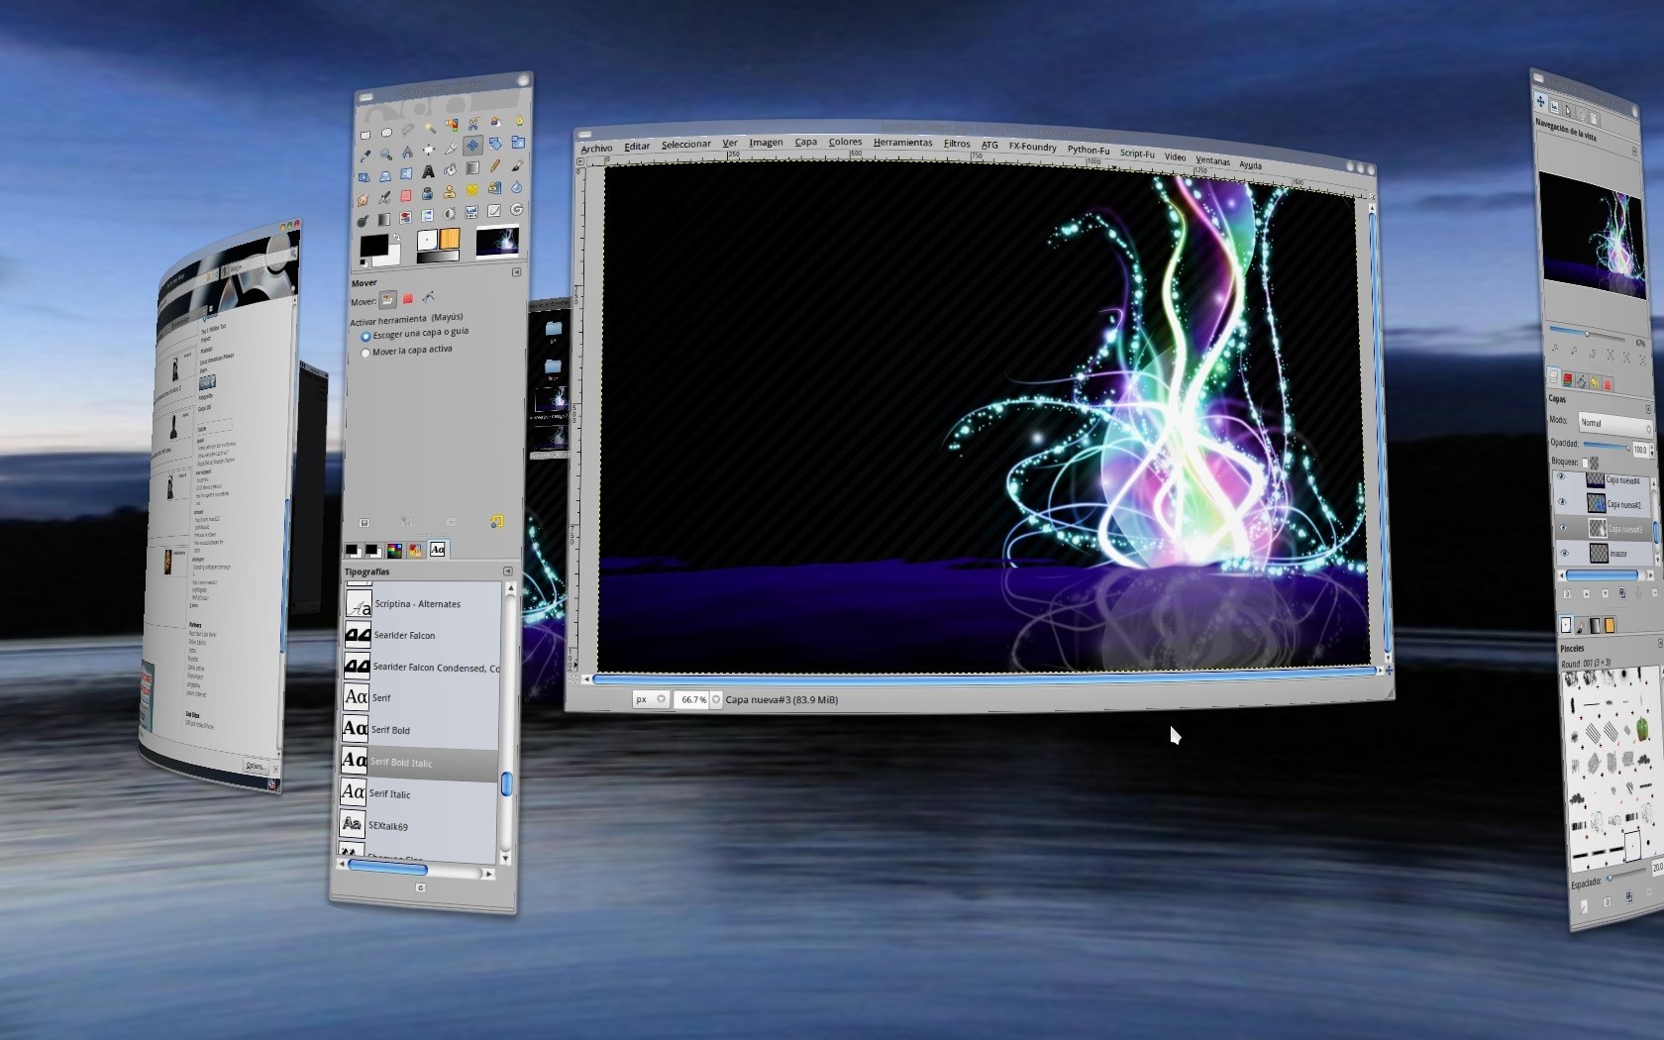This screenshot has width=1664, height=1040.
Task: Select the Text tool (A icon)
Action: click(x=428, y=171)
